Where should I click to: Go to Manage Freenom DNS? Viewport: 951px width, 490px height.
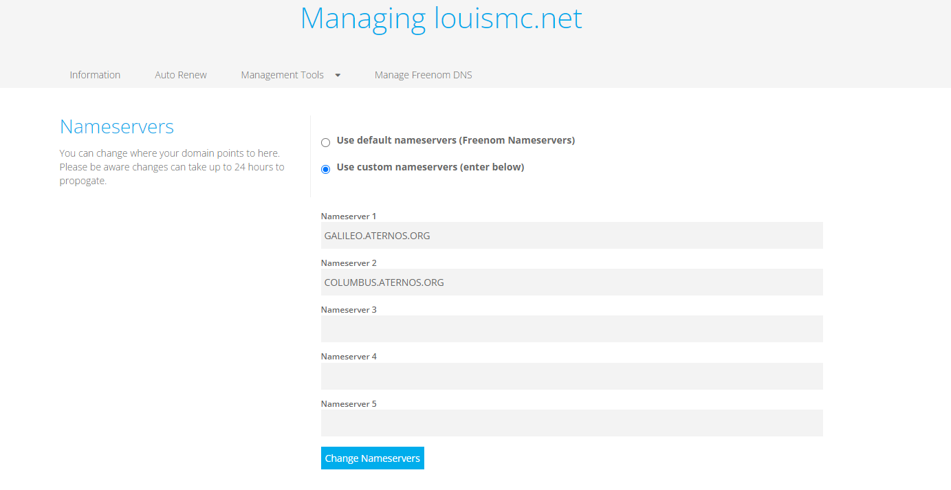pos(424,75)
